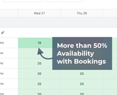Click the first visible Thu 28 cell showing 20
Screen dimensions: 117x95
click(x=82, y=74)
